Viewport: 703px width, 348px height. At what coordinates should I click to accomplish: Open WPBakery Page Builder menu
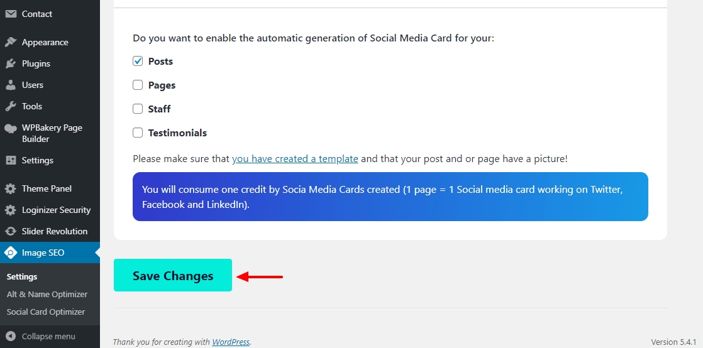[50, 133]
